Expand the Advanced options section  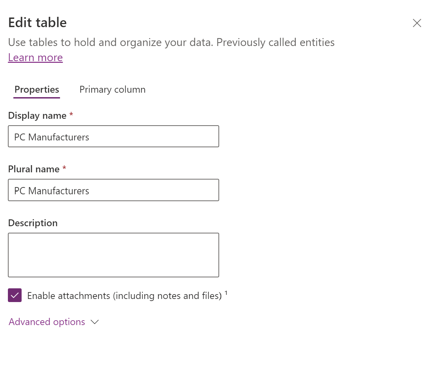click(47, 322)
